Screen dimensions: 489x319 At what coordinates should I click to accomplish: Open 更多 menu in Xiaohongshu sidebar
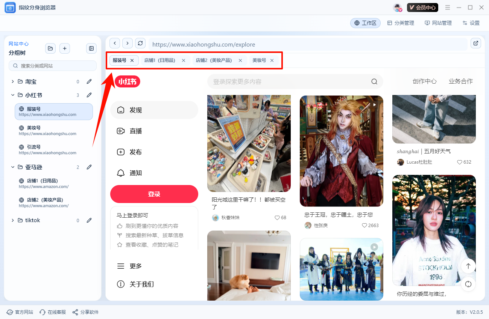coord(154,266)
